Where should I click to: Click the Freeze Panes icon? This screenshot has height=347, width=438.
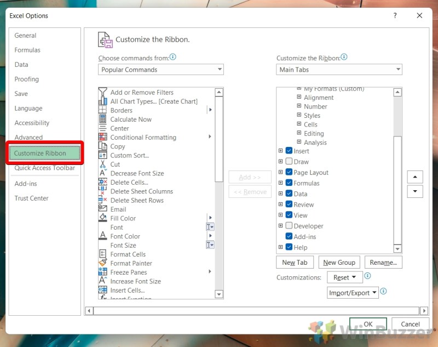click(x=102, y=272)
